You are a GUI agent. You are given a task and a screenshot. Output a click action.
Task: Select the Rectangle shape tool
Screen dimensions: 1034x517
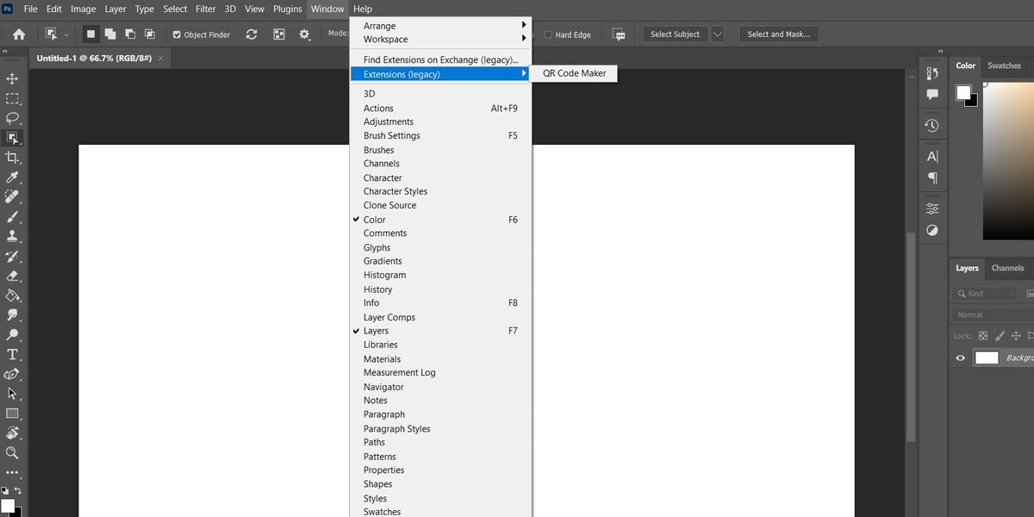12,414
